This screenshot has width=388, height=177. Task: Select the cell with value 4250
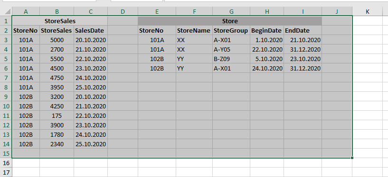coord(57,106)
